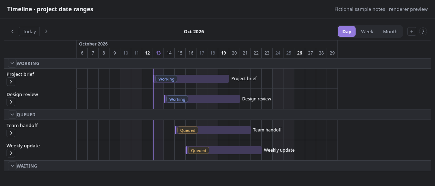Go to next period with right chevron
The image size is (435, 186).
tap(46, 31)
